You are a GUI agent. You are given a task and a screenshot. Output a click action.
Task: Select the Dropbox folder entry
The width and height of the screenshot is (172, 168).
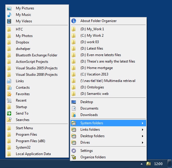37,42
